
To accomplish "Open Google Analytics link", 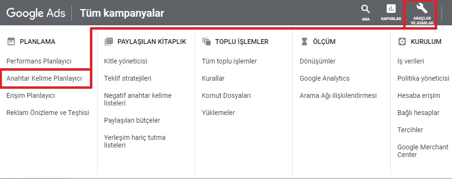I will click(x=325, y=78).
